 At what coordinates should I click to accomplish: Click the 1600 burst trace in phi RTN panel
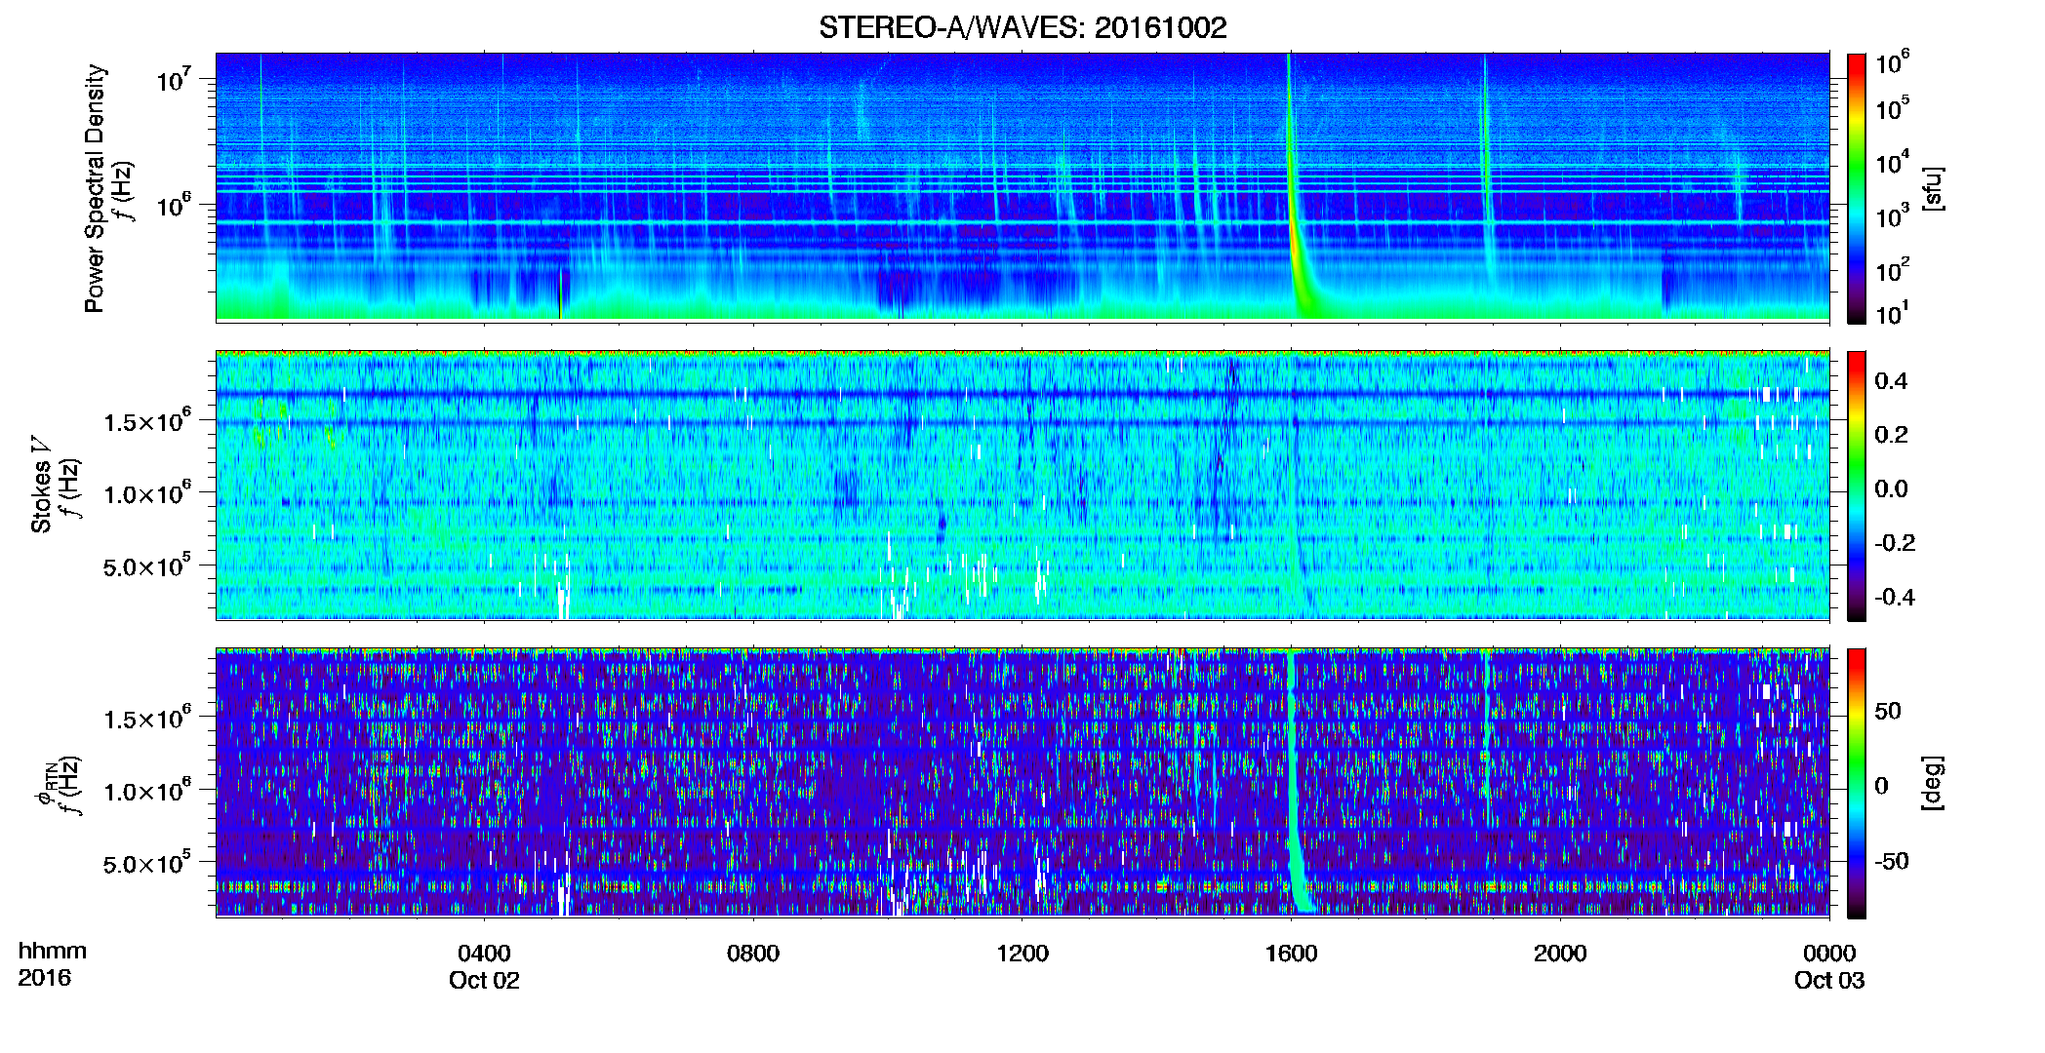1295,783
